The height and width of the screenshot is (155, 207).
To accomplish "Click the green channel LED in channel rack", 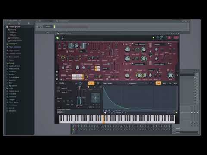I will tap(73, 130).
